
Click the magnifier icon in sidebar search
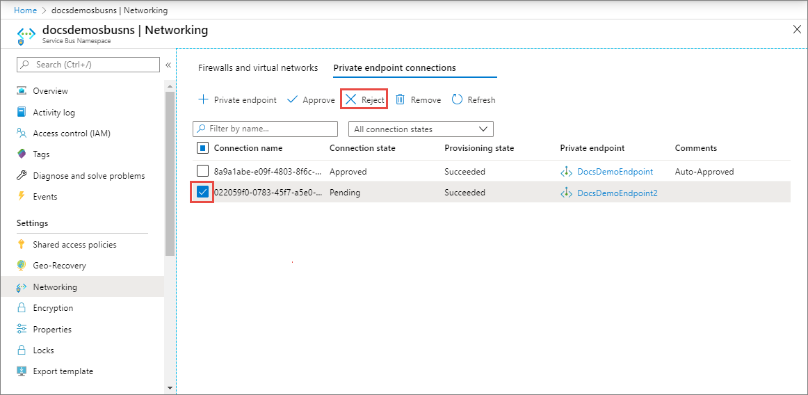[x=24, y=65]
